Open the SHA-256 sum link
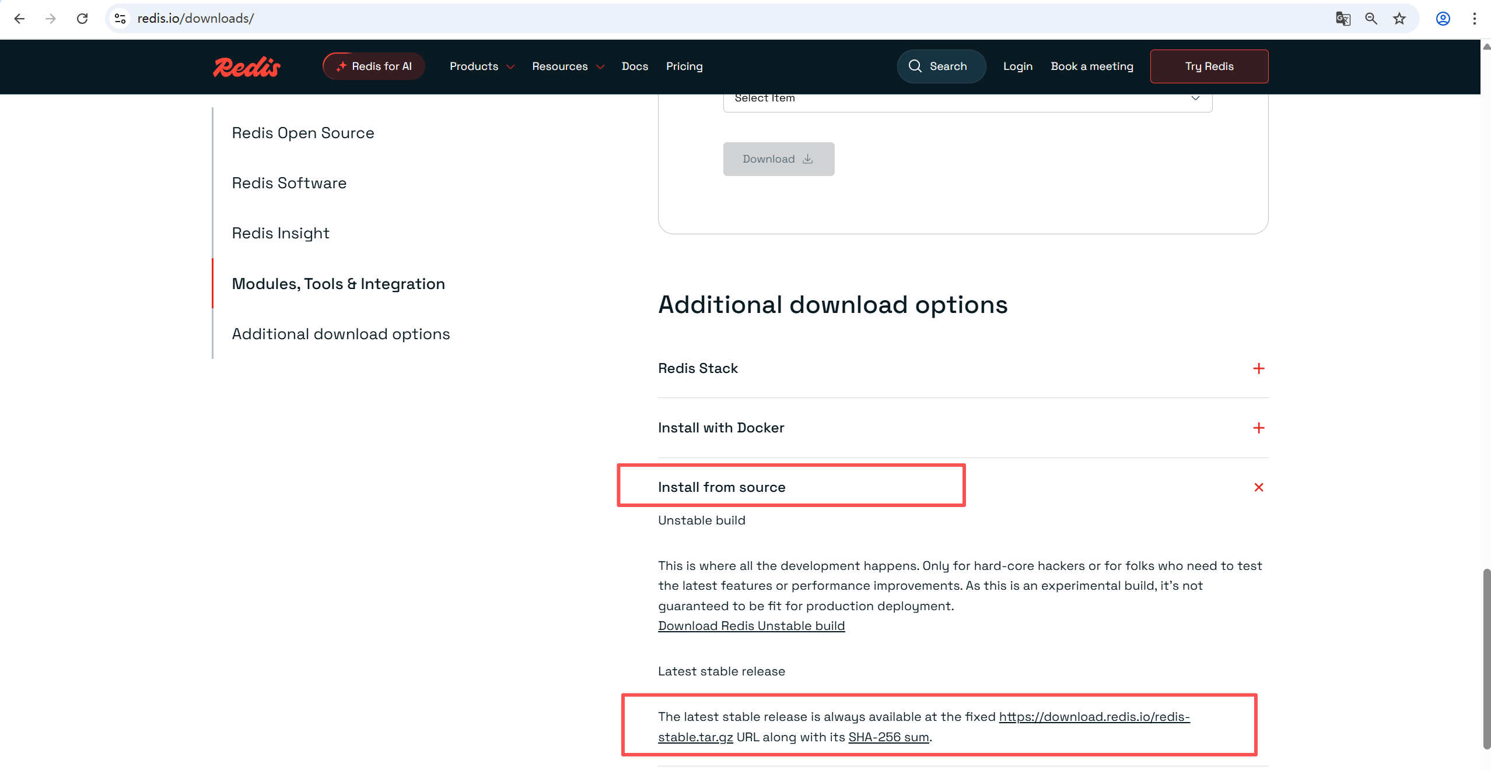 [x=888, y=737]
